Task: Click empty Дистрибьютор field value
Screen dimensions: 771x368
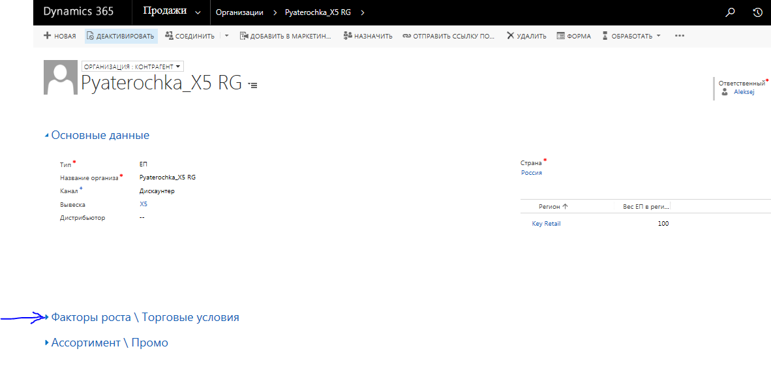Action: click(142, 217)
